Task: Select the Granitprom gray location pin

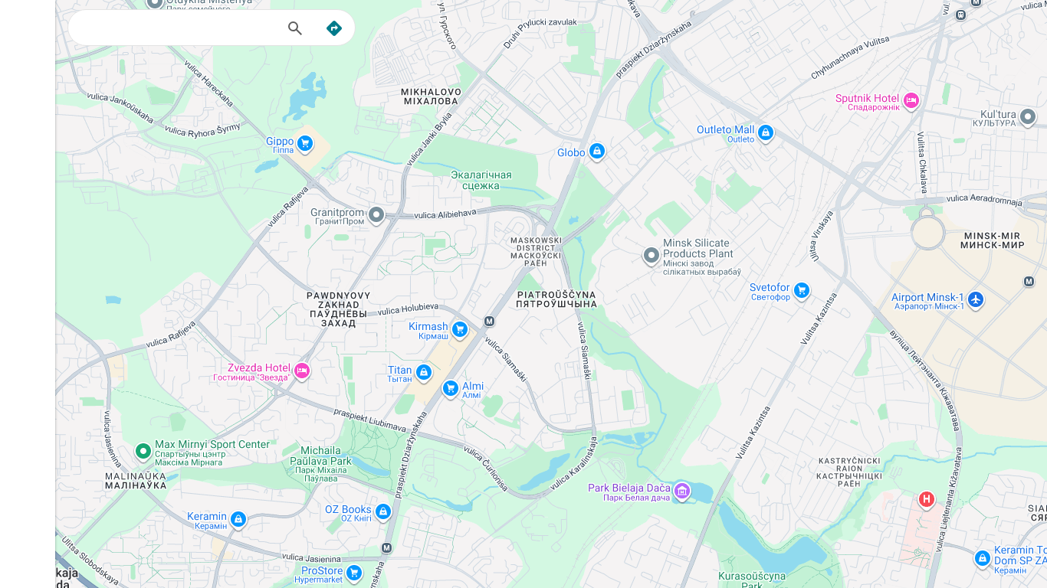Action: [376, 214]
